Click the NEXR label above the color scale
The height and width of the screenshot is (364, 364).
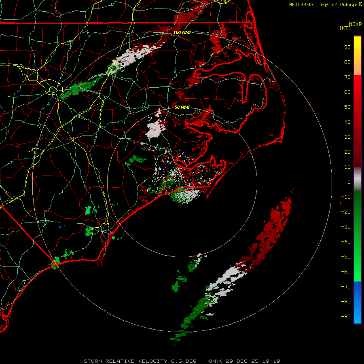coord(356,24)
